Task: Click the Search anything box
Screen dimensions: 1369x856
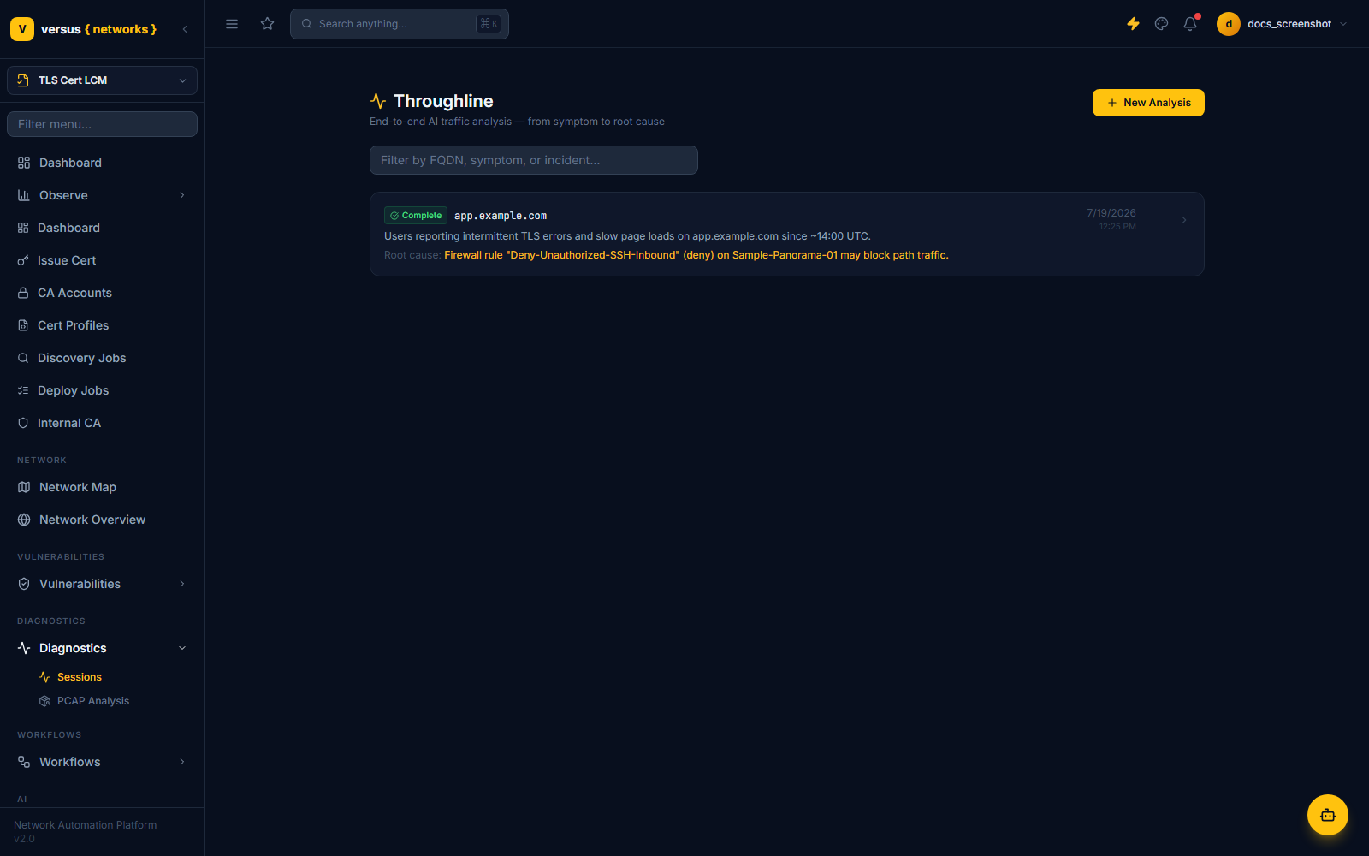Action: (400, 24)
